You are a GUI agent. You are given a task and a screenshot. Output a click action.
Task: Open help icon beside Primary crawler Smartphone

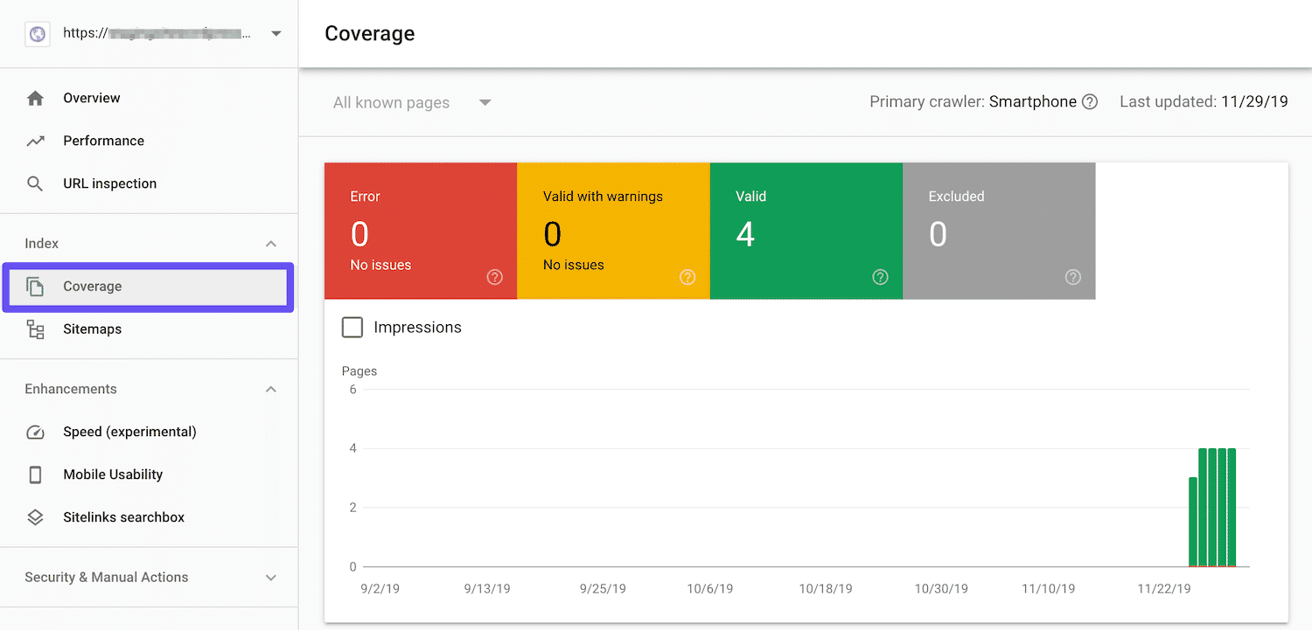pyautogui.click(x=1090, y=102)
